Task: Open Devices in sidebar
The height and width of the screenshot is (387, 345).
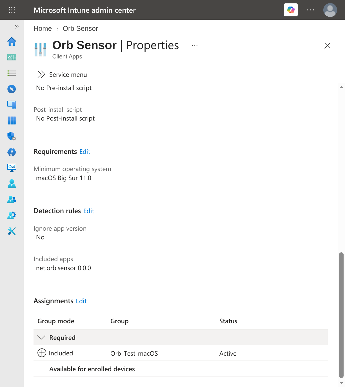Action: (x=12, y=105)
